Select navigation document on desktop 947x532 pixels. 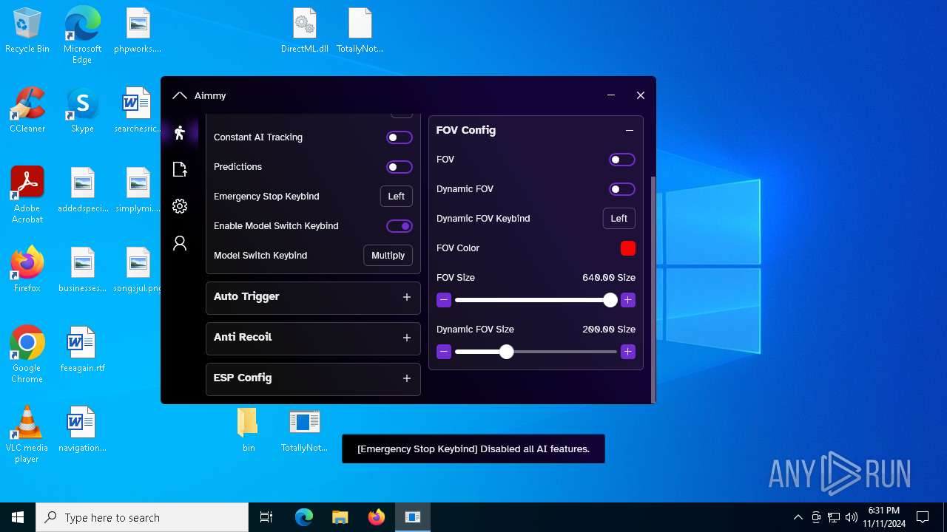pyautogui.click(x=82, y=430)
